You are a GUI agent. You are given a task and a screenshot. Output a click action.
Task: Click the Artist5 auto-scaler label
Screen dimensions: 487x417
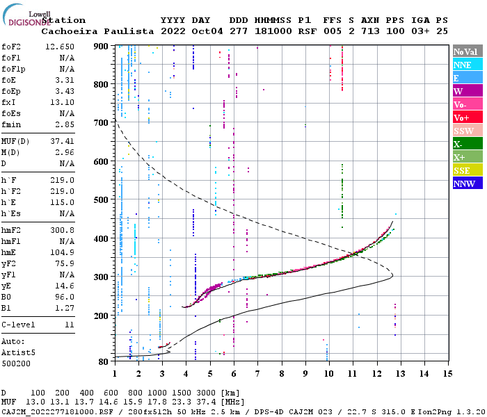[x=18, y=353]
